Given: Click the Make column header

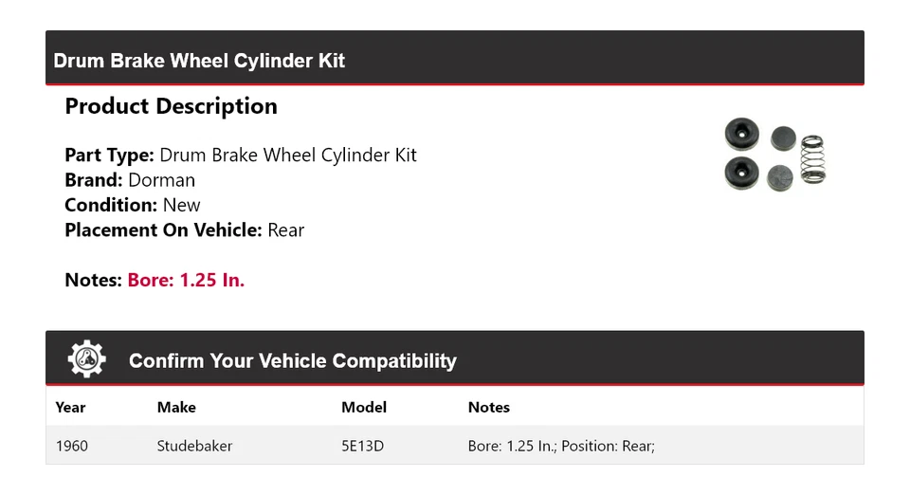Looking at the screenshot, I should (x=176, y=407).
